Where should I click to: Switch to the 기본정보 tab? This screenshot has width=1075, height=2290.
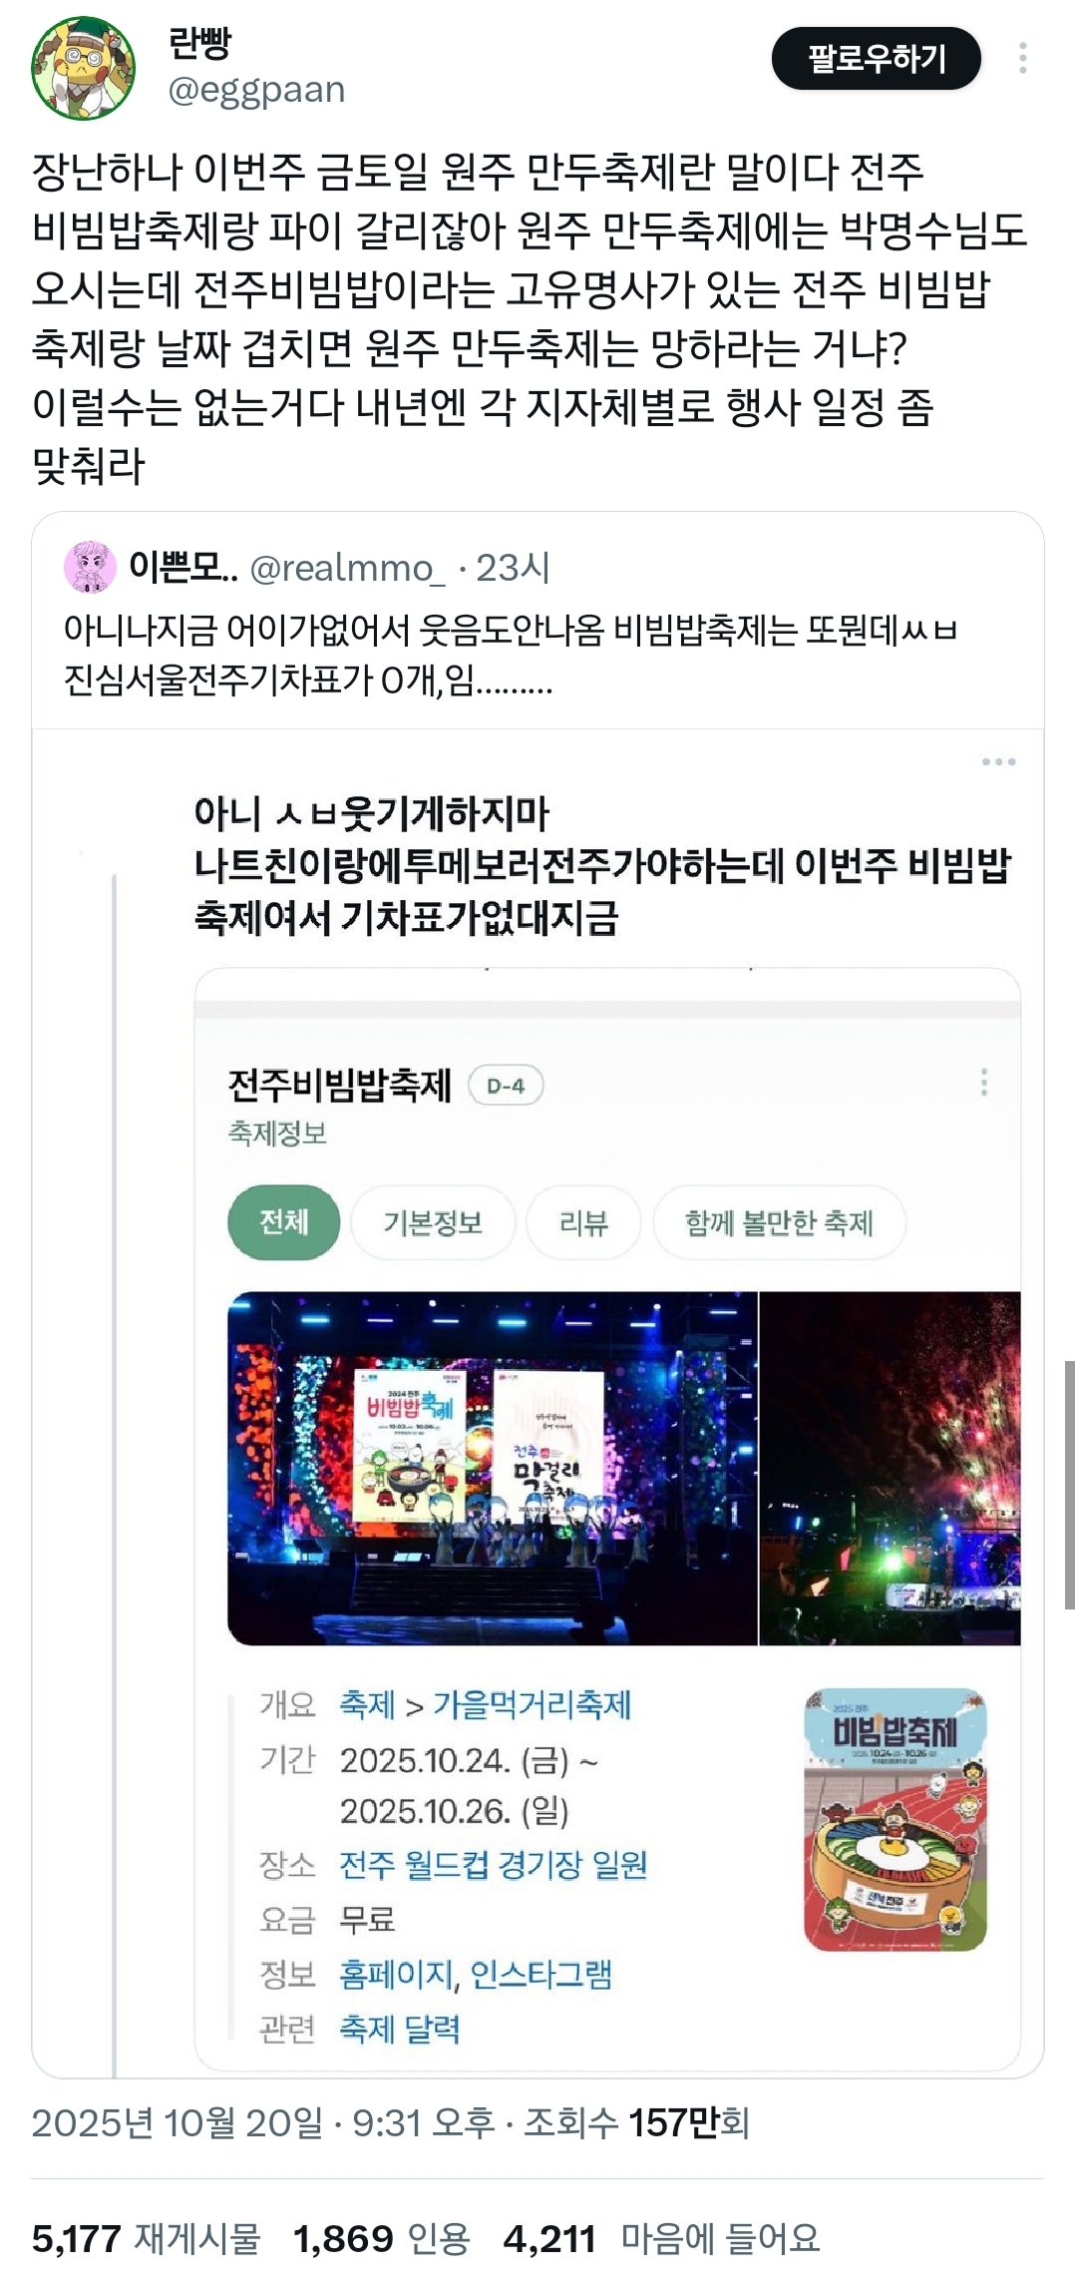point(433,1222)
